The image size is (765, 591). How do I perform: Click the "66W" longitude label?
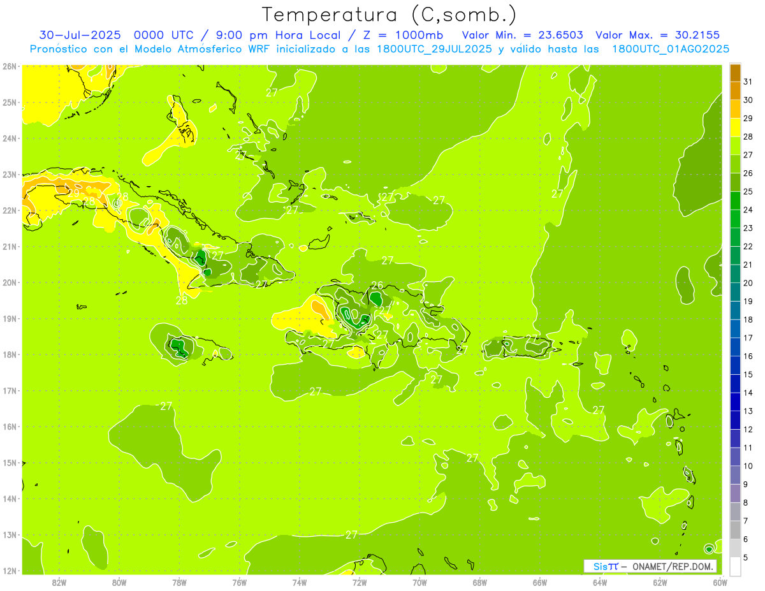click(540, 582)
